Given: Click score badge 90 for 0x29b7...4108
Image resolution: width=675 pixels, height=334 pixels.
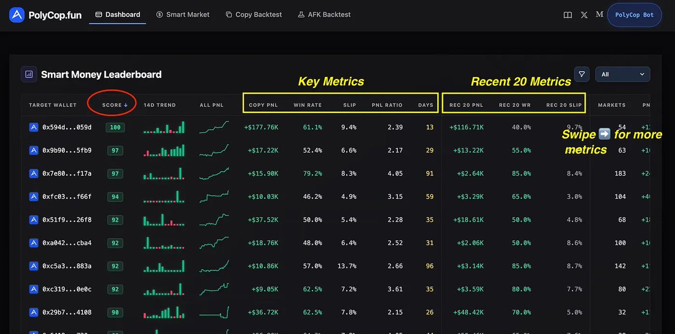Looking at the screenshot, I should click(115, 312).
